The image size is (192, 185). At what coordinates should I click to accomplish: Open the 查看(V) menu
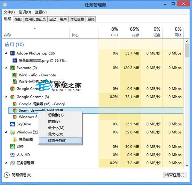[41, 12]
